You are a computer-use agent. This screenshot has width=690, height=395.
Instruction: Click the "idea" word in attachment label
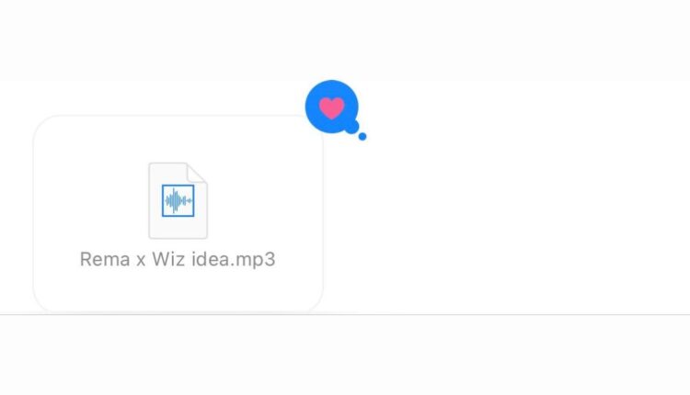point(211,259)
